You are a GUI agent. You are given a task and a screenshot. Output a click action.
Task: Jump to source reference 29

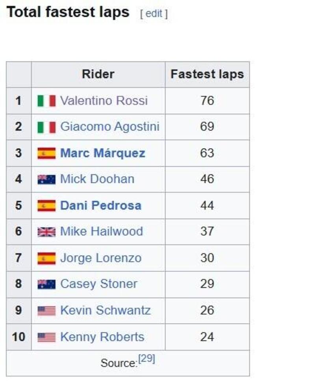[x=146, y=359]
